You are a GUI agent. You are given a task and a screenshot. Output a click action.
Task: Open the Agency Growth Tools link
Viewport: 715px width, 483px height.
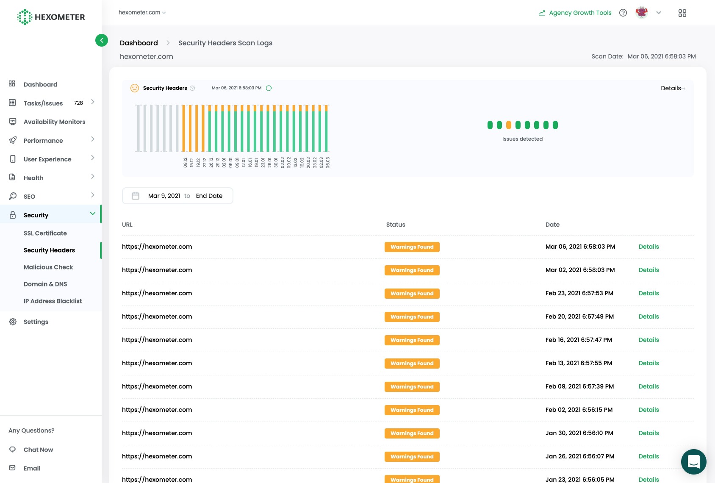[580, 13]
